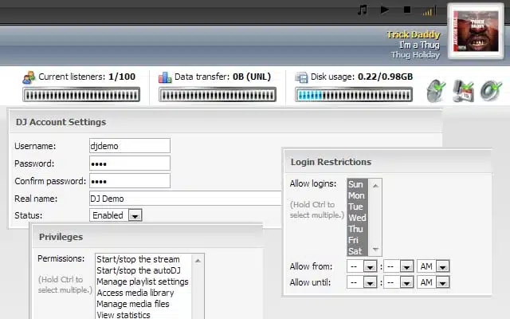Image resolution: width=510 pixels, height=319 pixels.
Task: Stop playback with the square stop button
Action: [407, 10]
